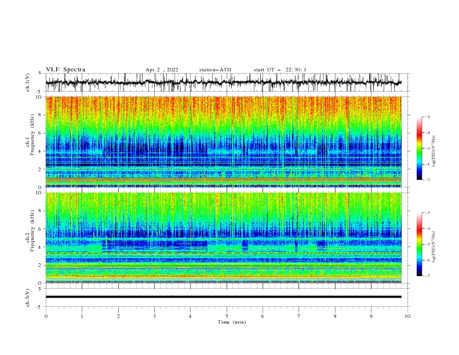The width and height of the screenshot is (459, 355).
Task: Click the "Time (min)" axis label
Action: (x=232, y=322)
